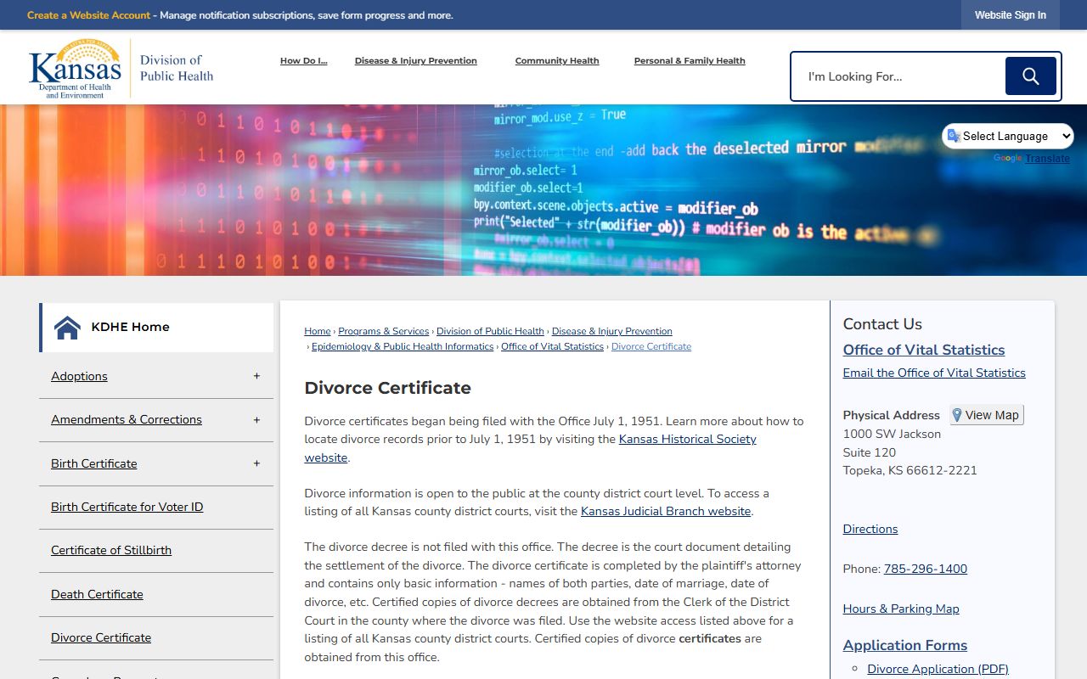Open Death Certificate sidebar link
This screenshot has width=1087, height=679.
pyautogui.click(x=97, y=594)
